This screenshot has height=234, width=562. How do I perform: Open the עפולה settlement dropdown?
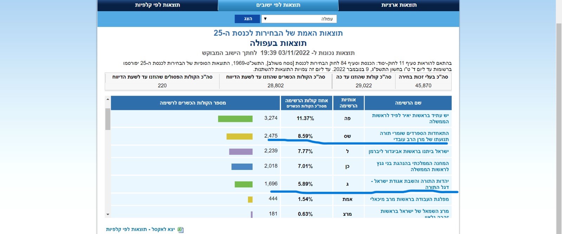(299, 19)
